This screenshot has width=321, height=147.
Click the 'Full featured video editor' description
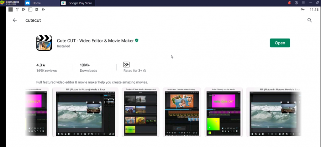[92, 82]
